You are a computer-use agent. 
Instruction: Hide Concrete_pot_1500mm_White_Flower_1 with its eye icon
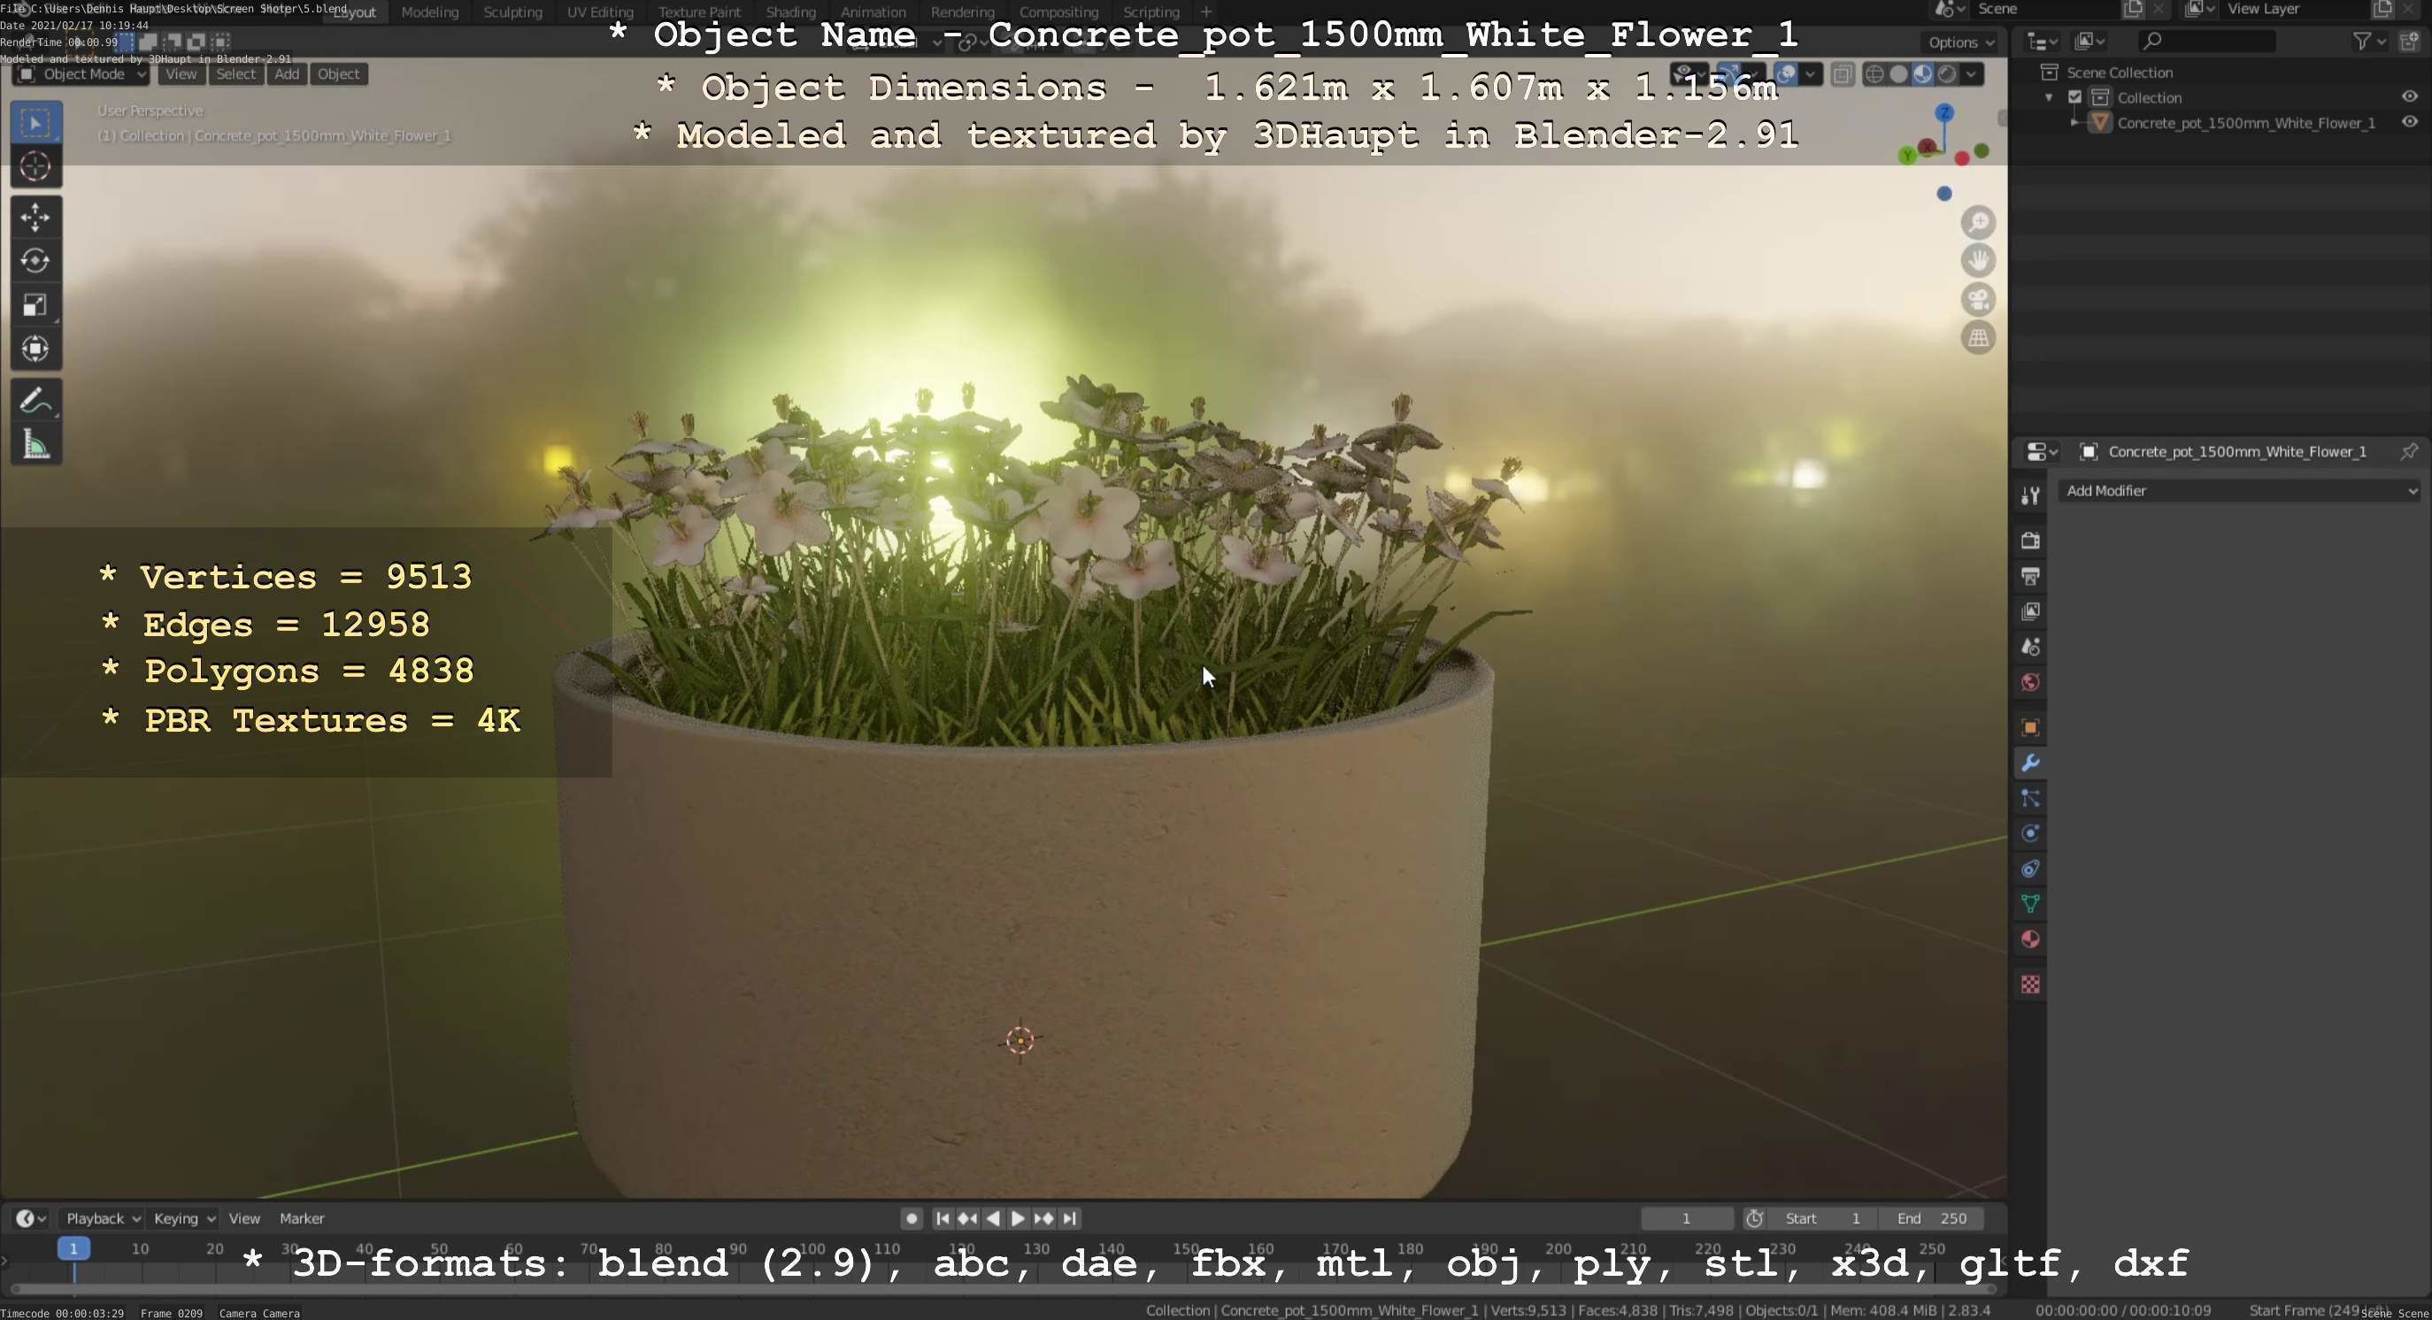click(2409, 123)
